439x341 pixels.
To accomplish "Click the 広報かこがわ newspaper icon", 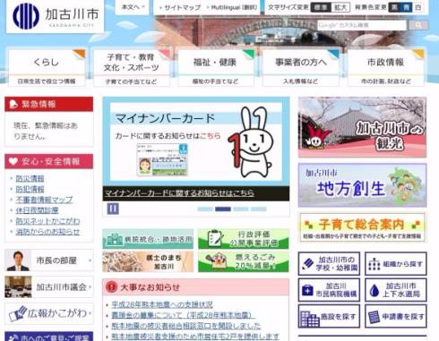I will pos(18,314).
